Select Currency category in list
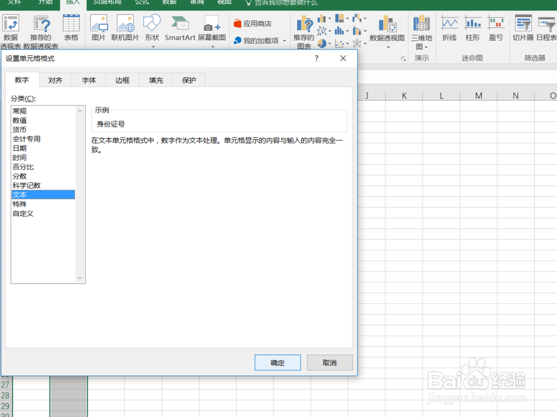This screenshot has height=417, width=557. pos(43,130)
